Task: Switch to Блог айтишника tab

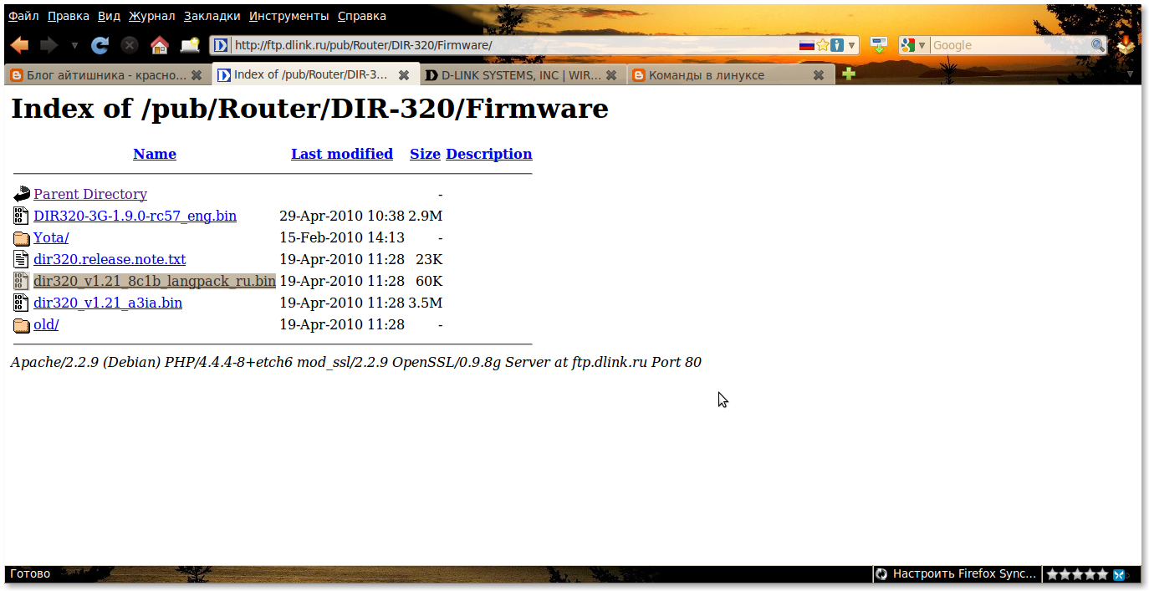Action: 107,75
